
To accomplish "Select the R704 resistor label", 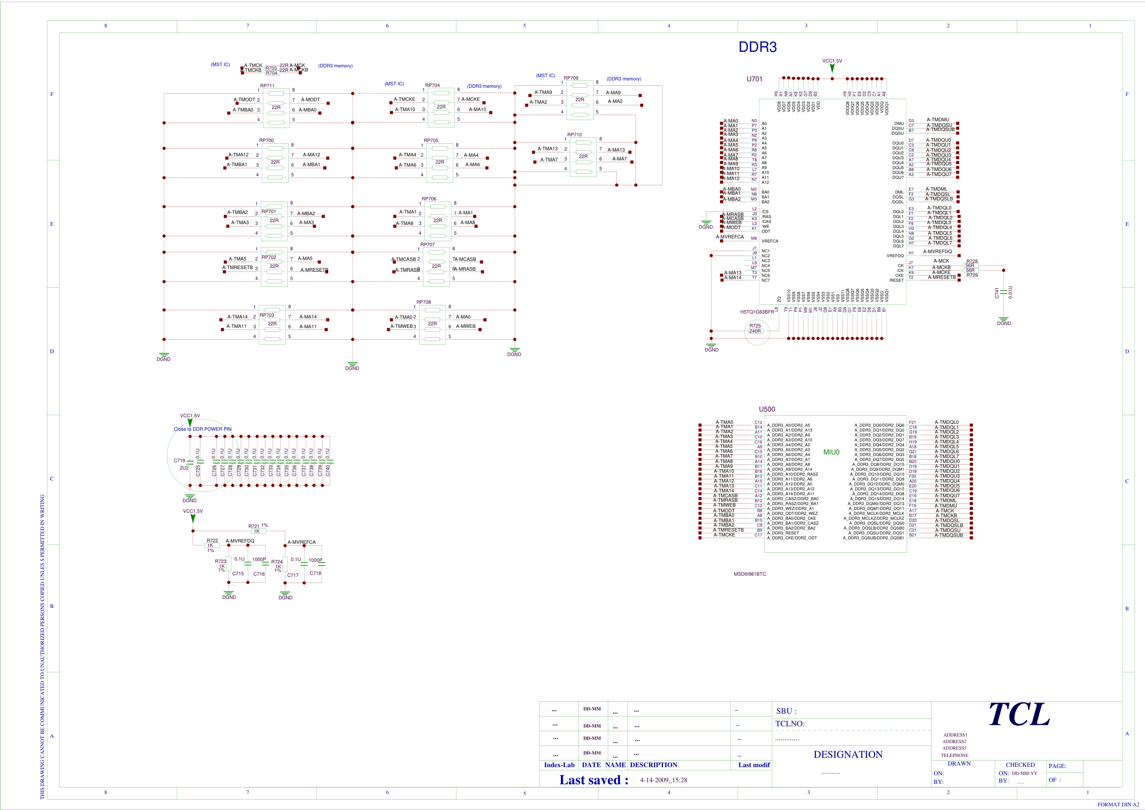I will tap(271, 73).
